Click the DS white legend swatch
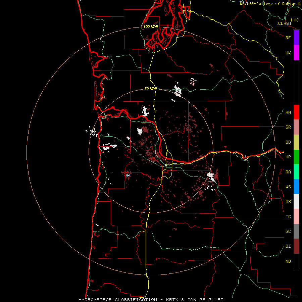The image size is (302, 302). [296, 201]
